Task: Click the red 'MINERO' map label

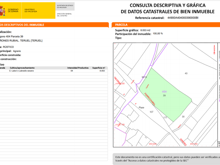Action: [183, 142]
